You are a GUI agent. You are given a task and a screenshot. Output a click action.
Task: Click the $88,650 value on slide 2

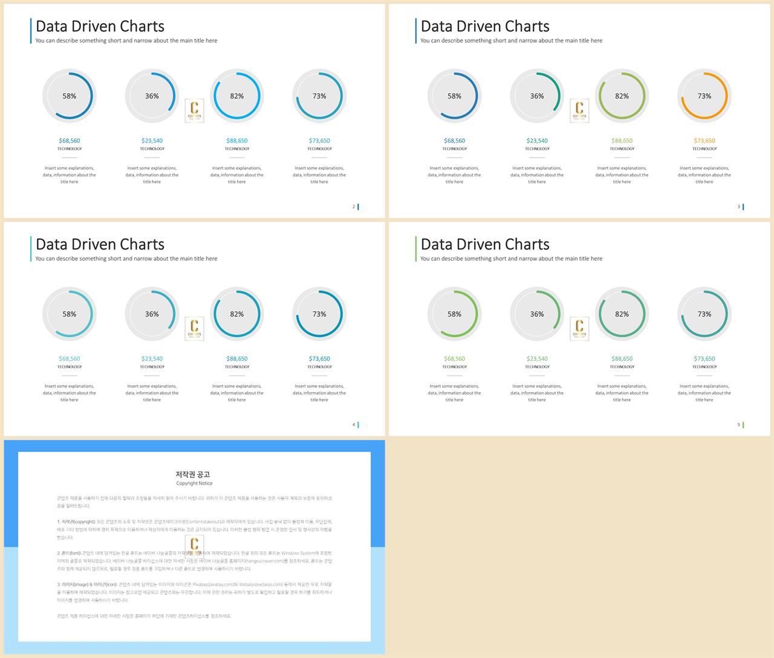237,141
